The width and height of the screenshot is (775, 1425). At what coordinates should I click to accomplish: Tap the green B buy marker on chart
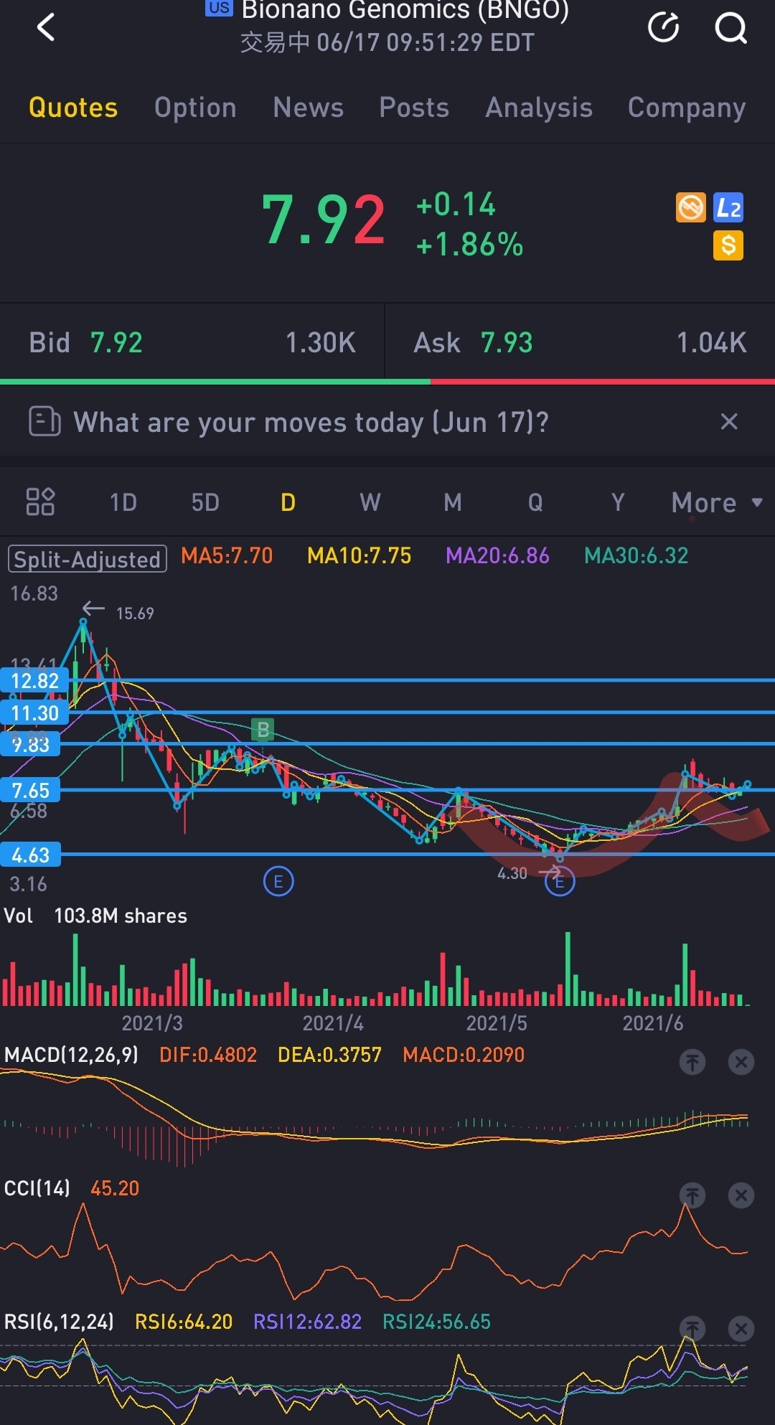pyautogui.click(x=263, y=730)
